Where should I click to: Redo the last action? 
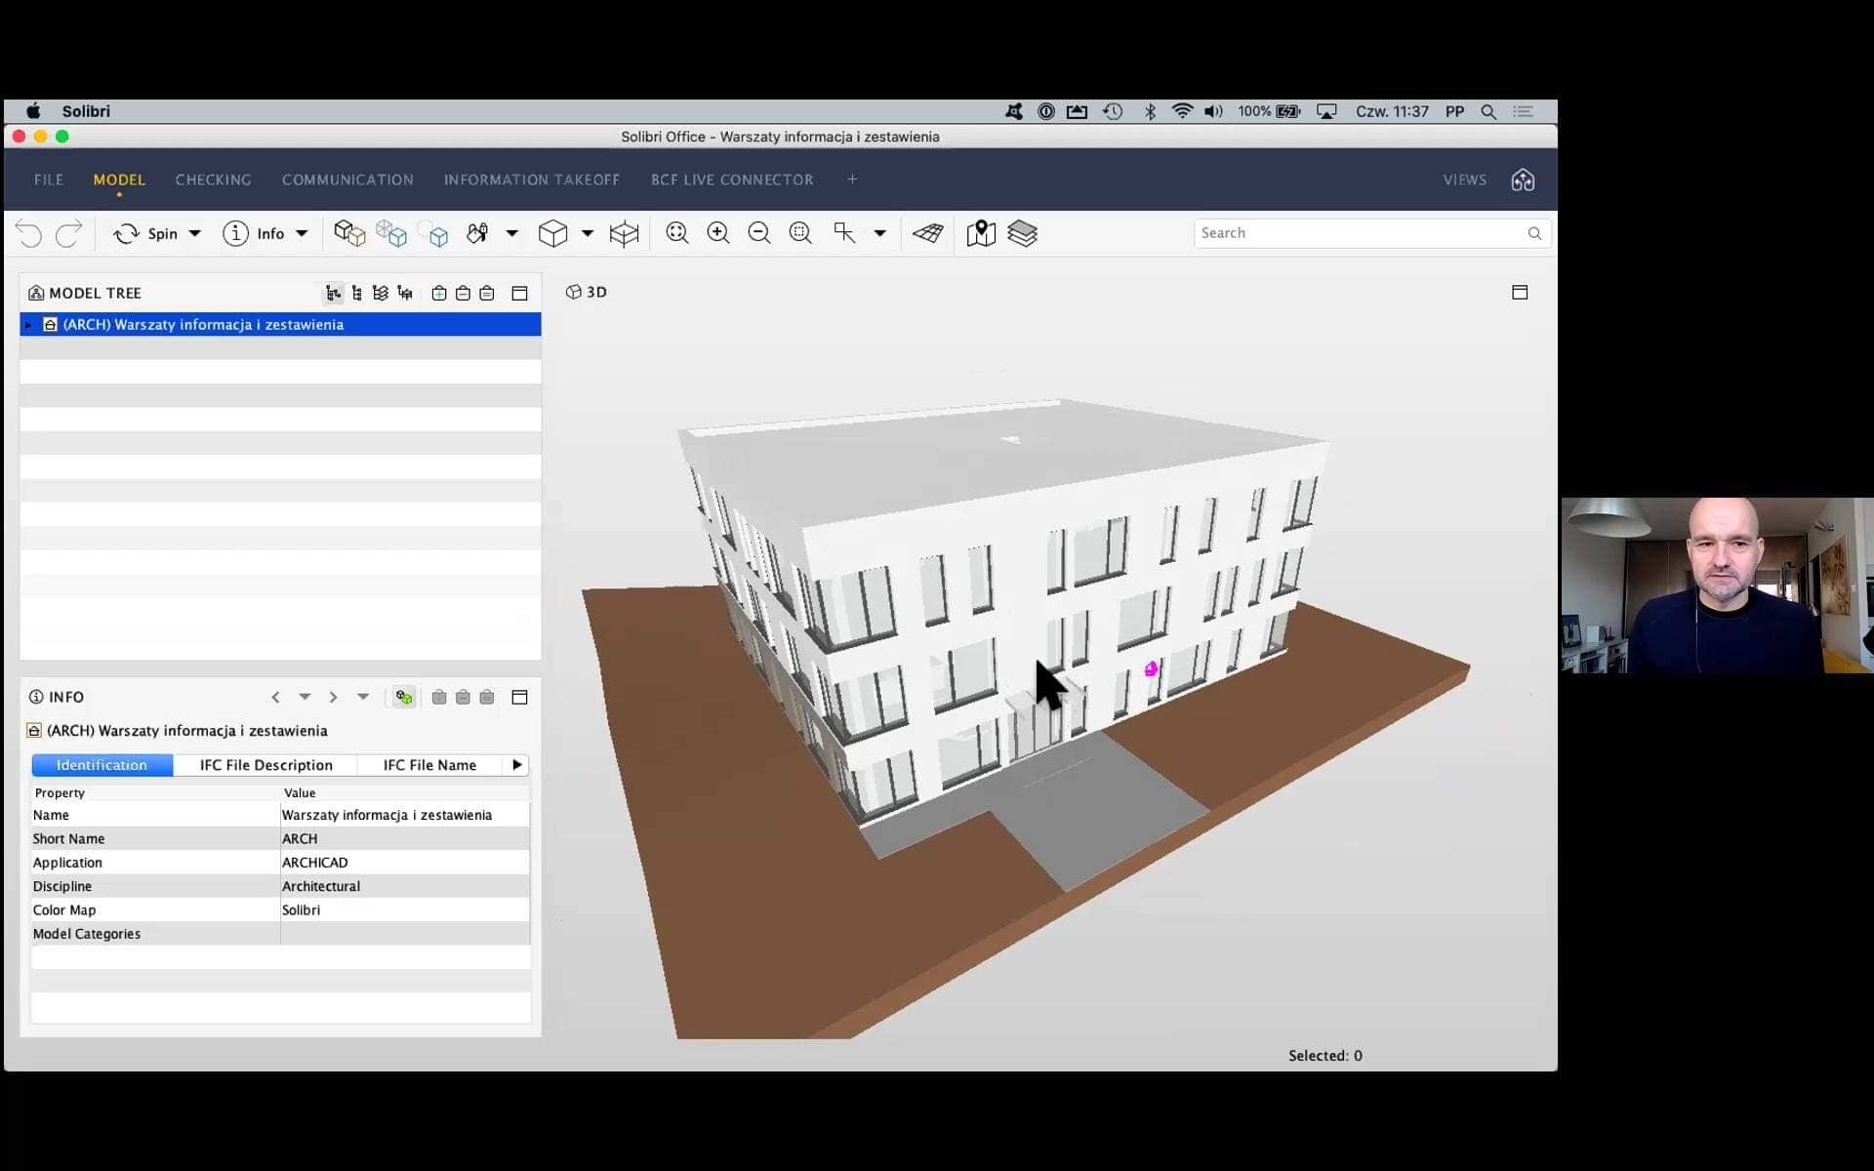coord(68,234)
